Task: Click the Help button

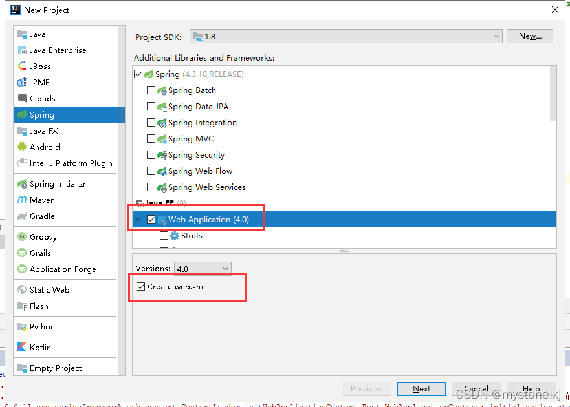Action: tap(531, 389)
